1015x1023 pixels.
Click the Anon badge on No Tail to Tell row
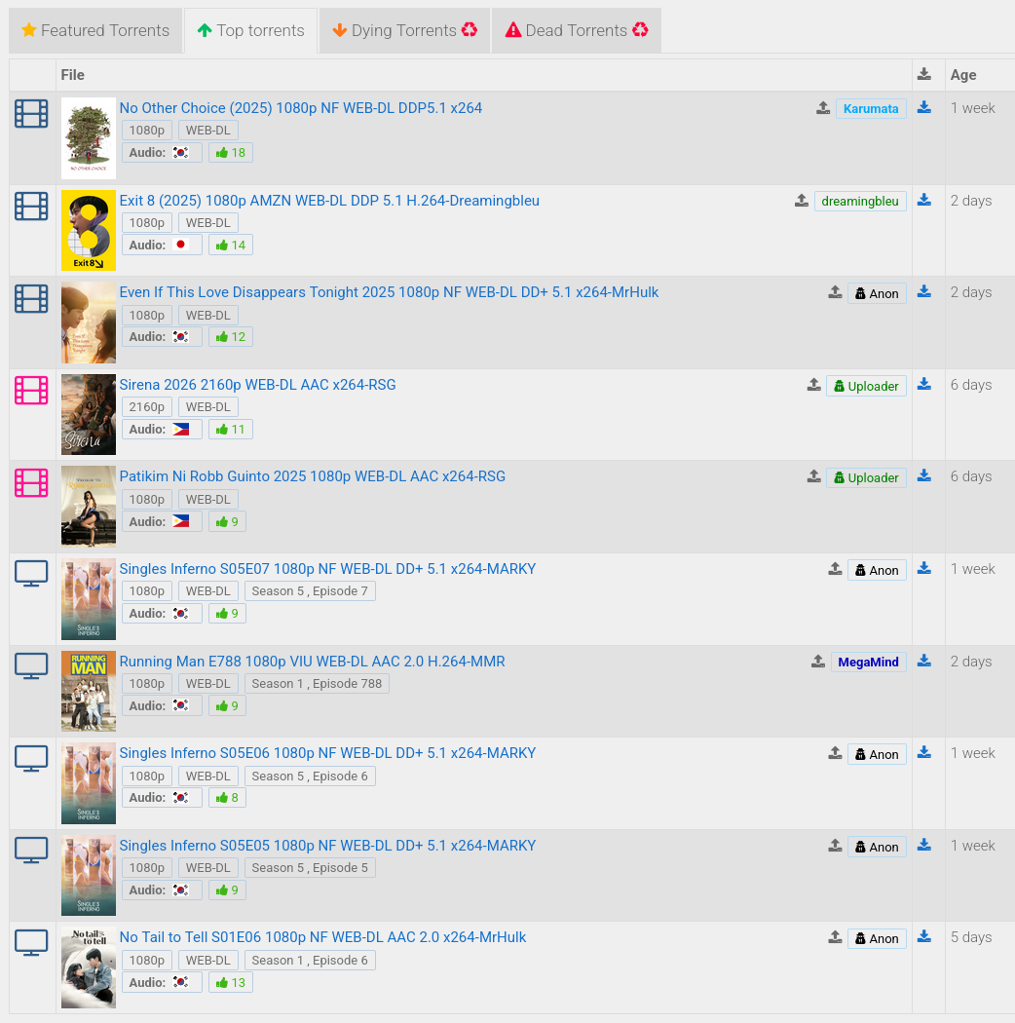tap(877, 939)
